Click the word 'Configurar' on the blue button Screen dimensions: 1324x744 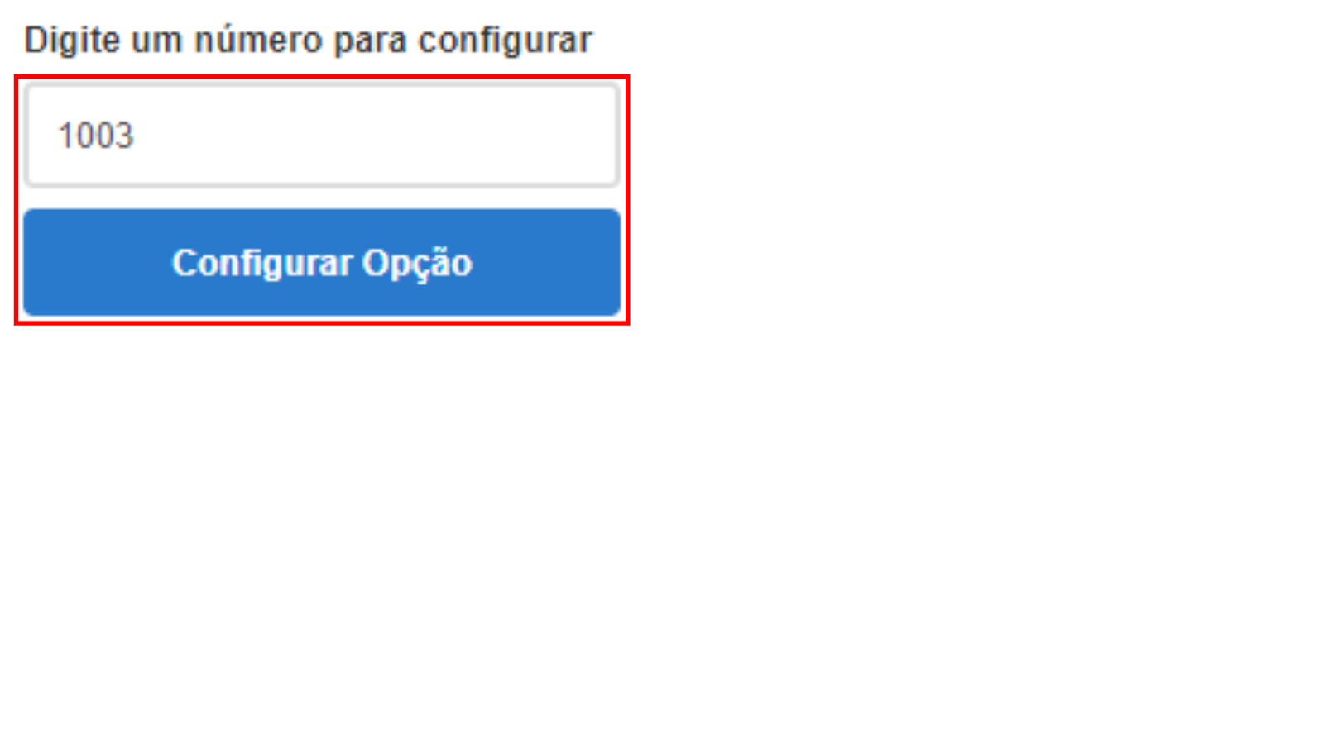tap(262, 264)
